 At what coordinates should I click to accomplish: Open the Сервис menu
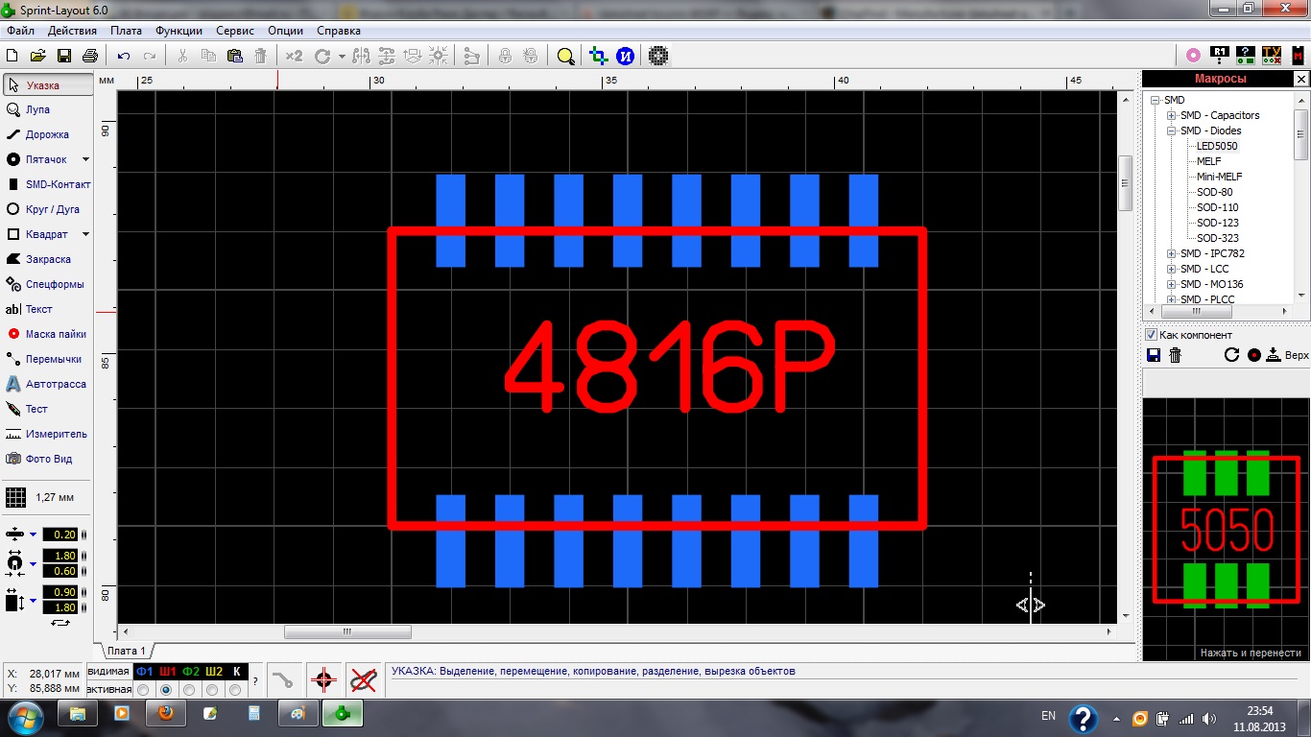point(234,31)
